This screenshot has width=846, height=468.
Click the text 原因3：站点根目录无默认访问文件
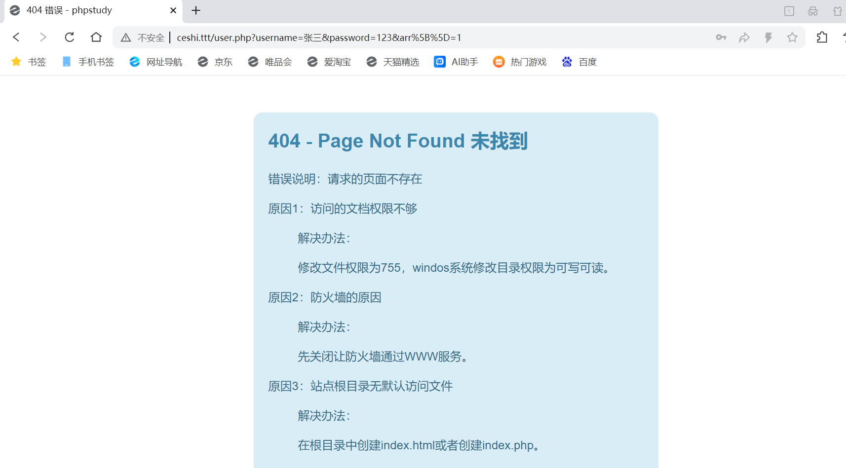pyautogui.click(x=360, y=386)
